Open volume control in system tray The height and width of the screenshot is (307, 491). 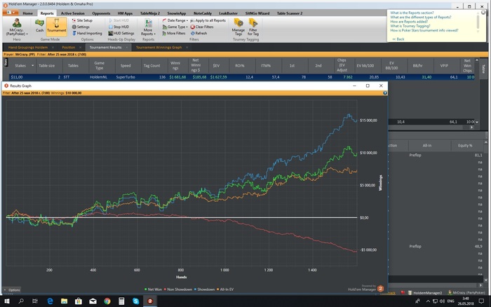442,301
